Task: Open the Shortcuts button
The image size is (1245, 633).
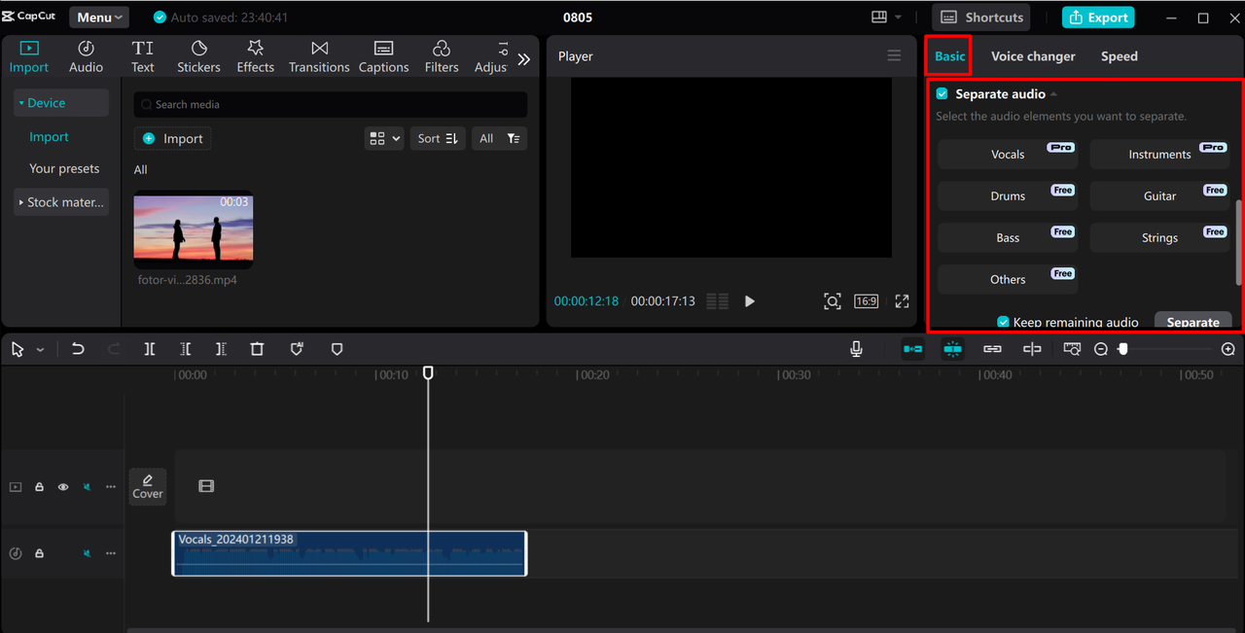Action: pos(981,17)
